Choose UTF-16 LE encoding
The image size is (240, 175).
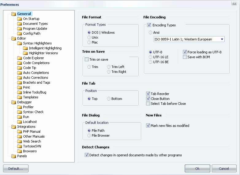pyautogui.click(x=151, y=57)
